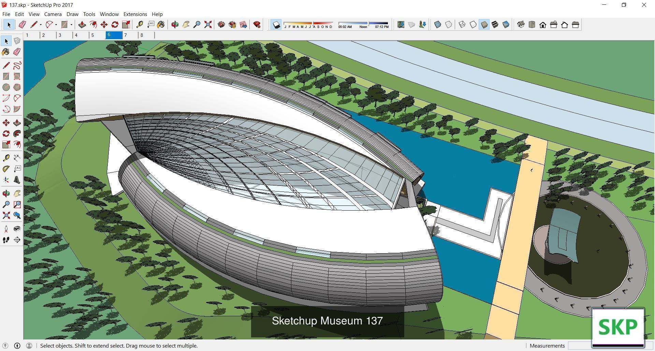The height and width of the screenshot is (351, 655).
Task: Switch to scene tab 3
Action: pos(64,35)
